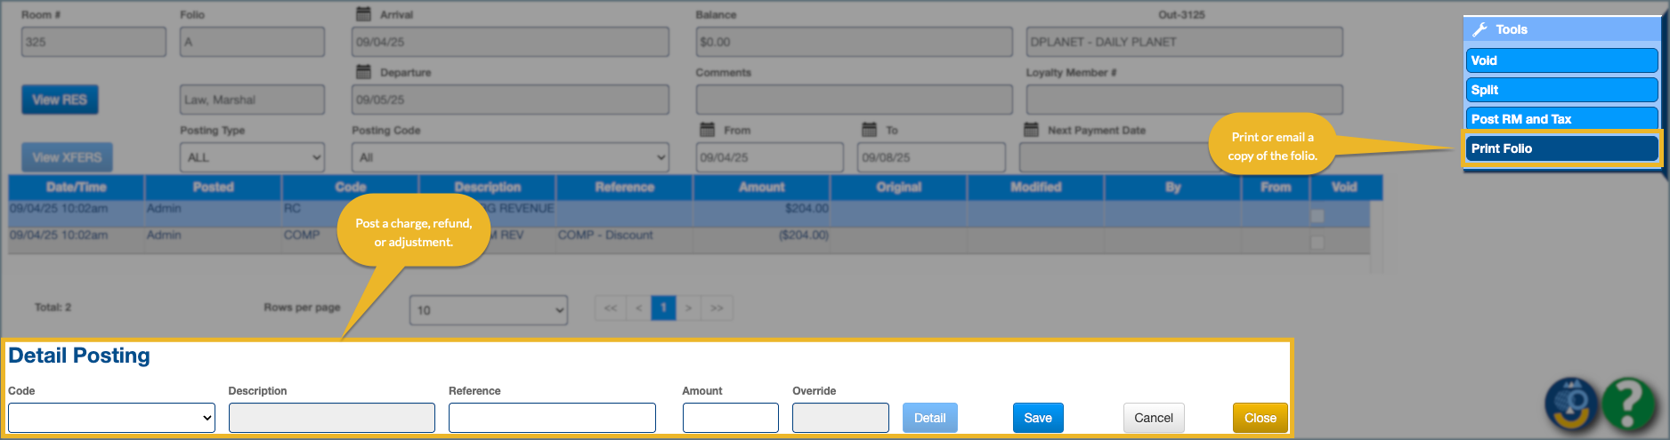Open the Posting Code dropdown
This screenshot has width=1670, height=440.
[510, 157]
